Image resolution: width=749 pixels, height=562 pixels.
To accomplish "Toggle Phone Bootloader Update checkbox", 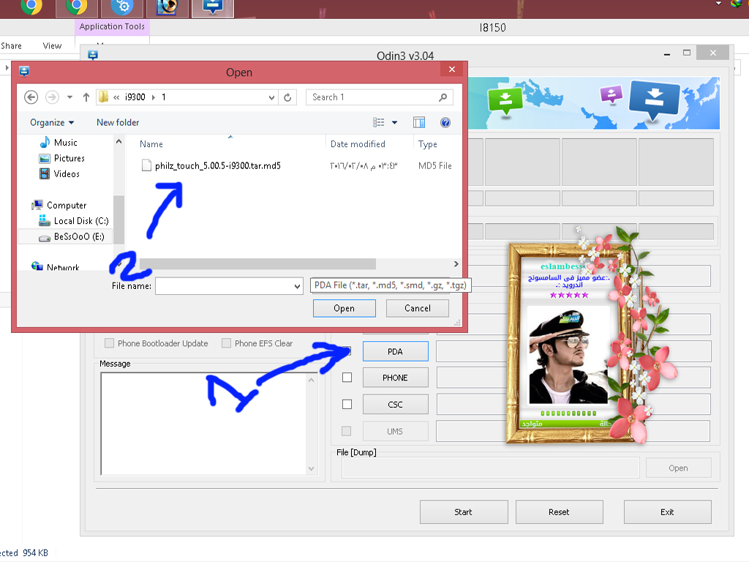I will click(110, 343).
